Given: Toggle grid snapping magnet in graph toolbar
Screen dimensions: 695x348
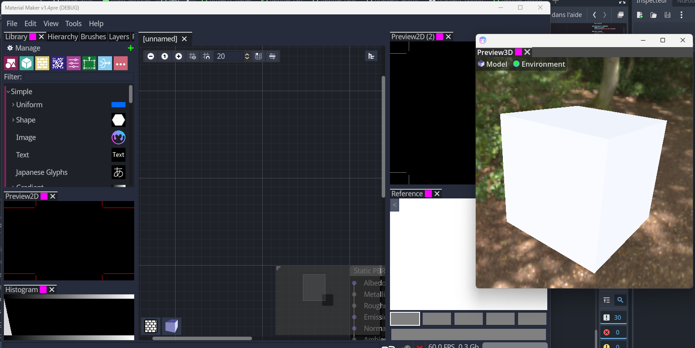Looking at the screenshot, I should (x=207, y=56).
